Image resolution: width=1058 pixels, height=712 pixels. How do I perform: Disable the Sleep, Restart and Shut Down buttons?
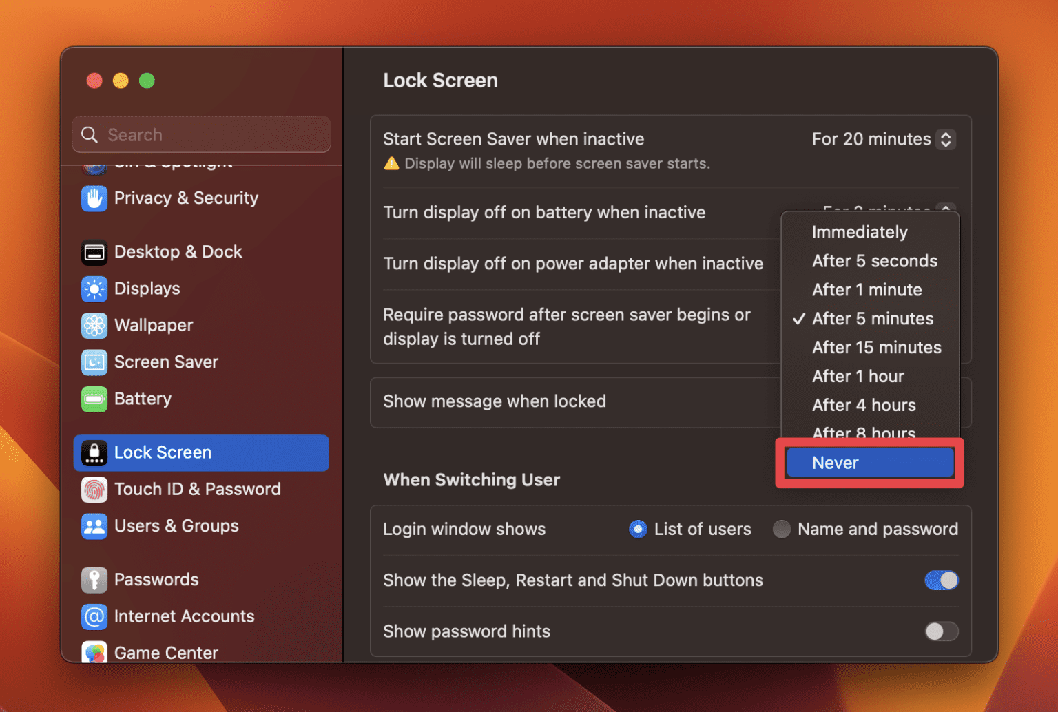942,580
